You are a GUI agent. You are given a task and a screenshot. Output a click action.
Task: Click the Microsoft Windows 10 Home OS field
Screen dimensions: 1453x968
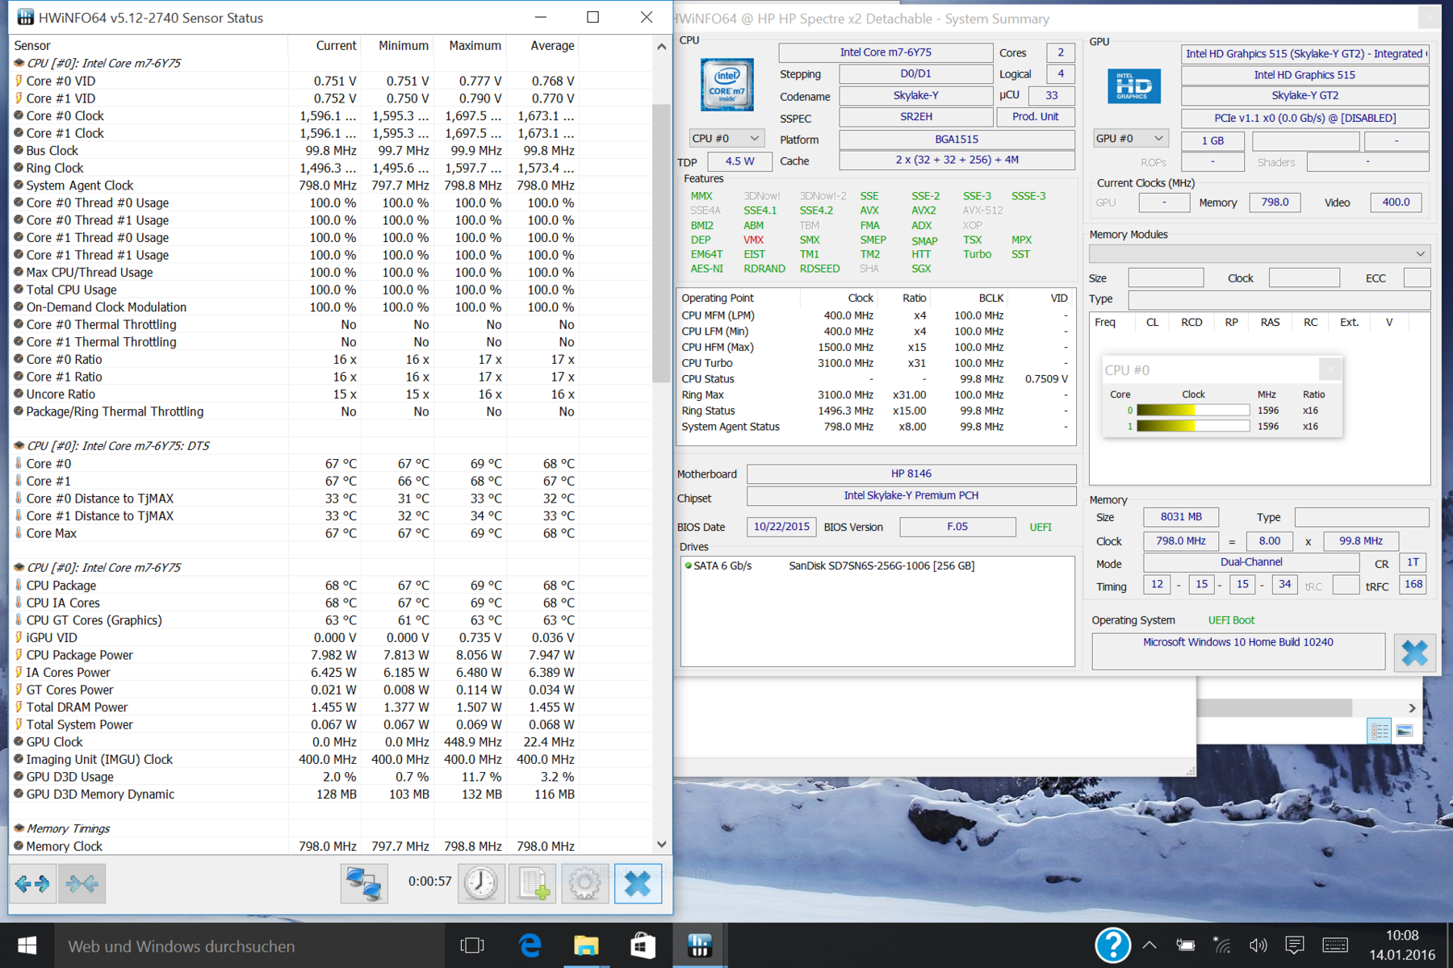(1238, 651)
